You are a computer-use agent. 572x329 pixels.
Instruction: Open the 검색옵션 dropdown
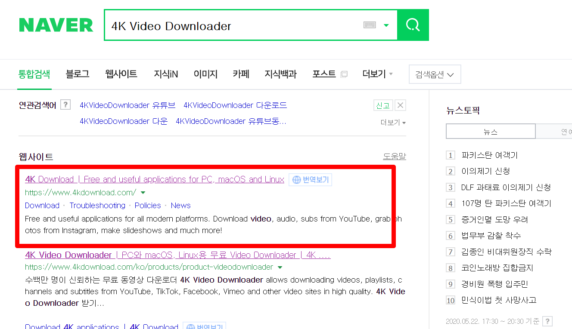435,74
